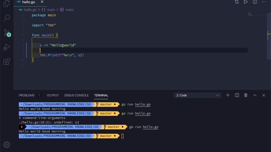Open the editor More Actions ellipsis
The width and height of the screenshot is (271, 152).
[263, 2]
